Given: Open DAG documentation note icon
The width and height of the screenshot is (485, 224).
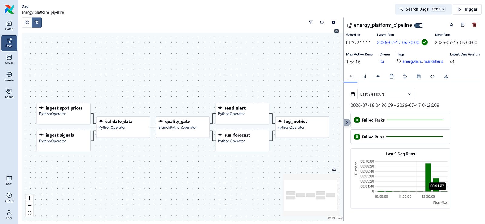Looking at the screenshot, I should (463, 25).
